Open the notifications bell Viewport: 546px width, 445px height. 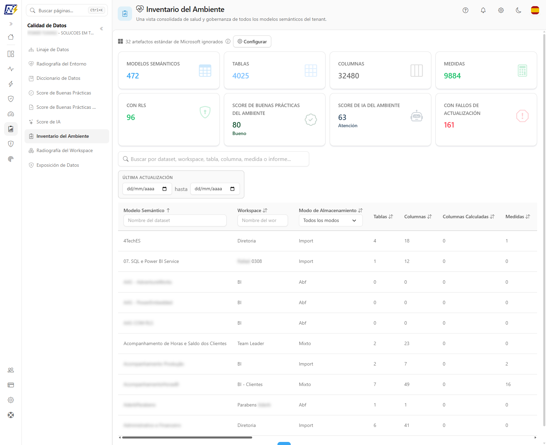pos(483,10)
